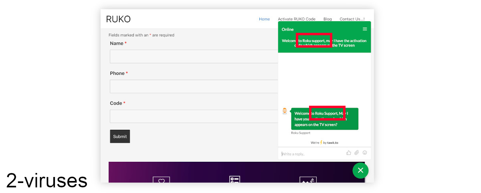Click the Roku Support sender name label
This screenshot has height=193, width=481.
coord(301,133)
